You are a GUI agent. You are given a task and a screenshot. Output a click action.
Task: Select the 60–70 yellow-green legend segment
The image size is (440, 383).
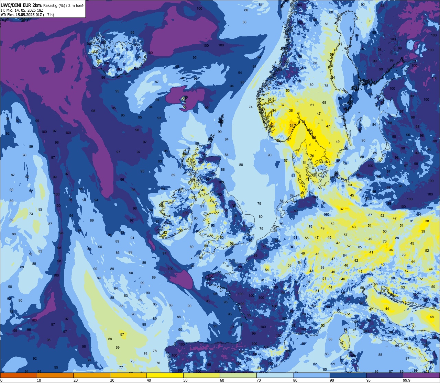coord(238,375)
